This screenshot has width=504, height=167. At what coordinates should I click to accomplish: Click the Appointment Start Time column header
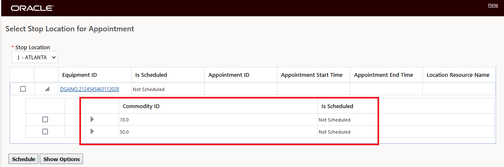pyautogui.click(x=312, y=75)
